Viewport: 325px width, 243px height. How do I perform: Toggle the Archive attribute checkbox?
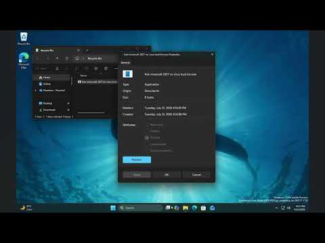click(147, 138)
